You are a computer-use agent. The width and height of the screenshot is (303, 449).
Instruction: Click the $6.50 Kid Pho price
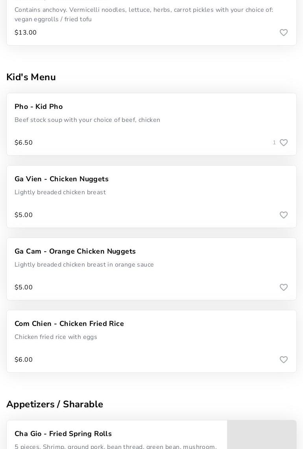[x=24, y=143]
